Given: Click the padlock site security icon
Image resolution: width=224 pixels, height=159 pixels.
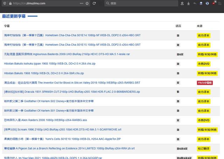Looking at the screenshot, I should pyautogui.click(x=10, y=3).
